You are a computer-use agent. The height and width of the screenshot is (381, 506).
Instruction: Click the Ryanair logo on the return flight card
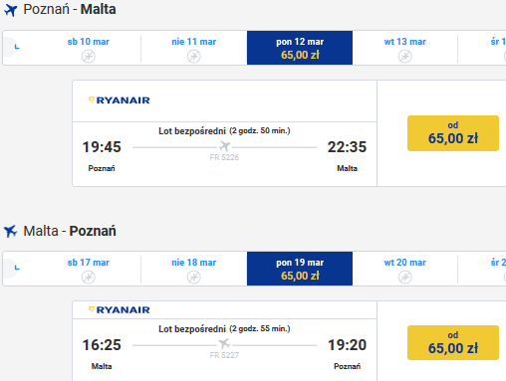[120, 309]
